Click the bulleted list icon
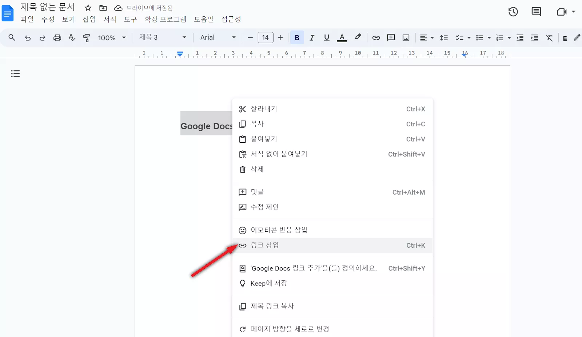 pos(480,38)
